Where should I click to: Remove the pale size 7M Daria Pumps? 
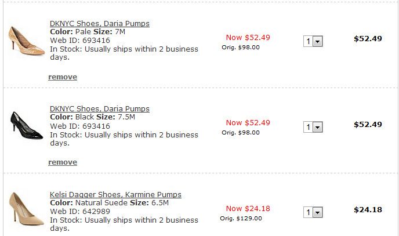(63, 77)
